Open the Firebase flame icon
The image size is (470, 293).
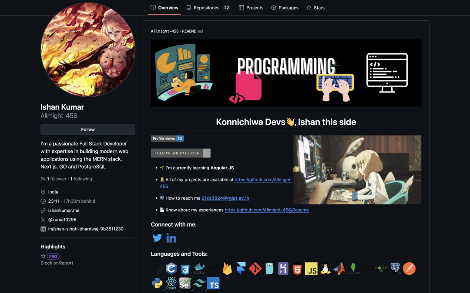(227, 269)
